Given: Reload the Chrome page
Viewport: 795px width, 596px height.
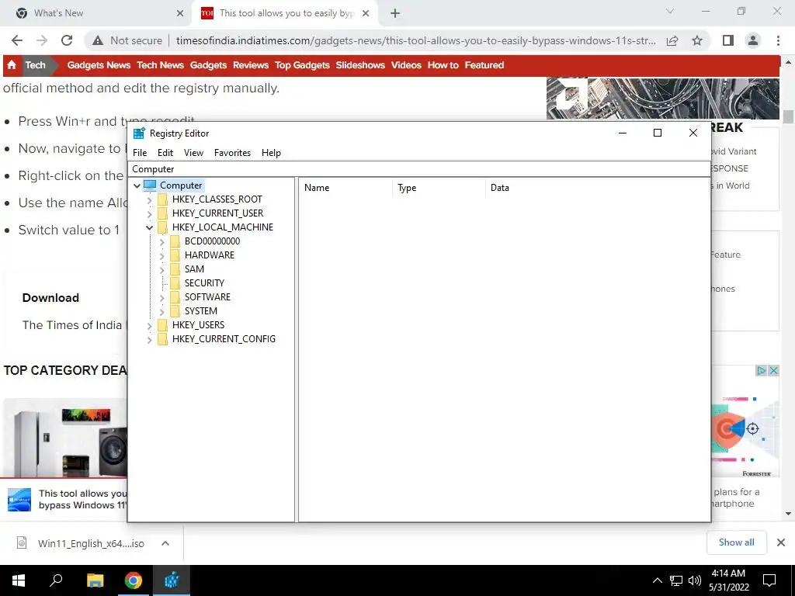Looking at the screenshot, I should tap(67, 40).
